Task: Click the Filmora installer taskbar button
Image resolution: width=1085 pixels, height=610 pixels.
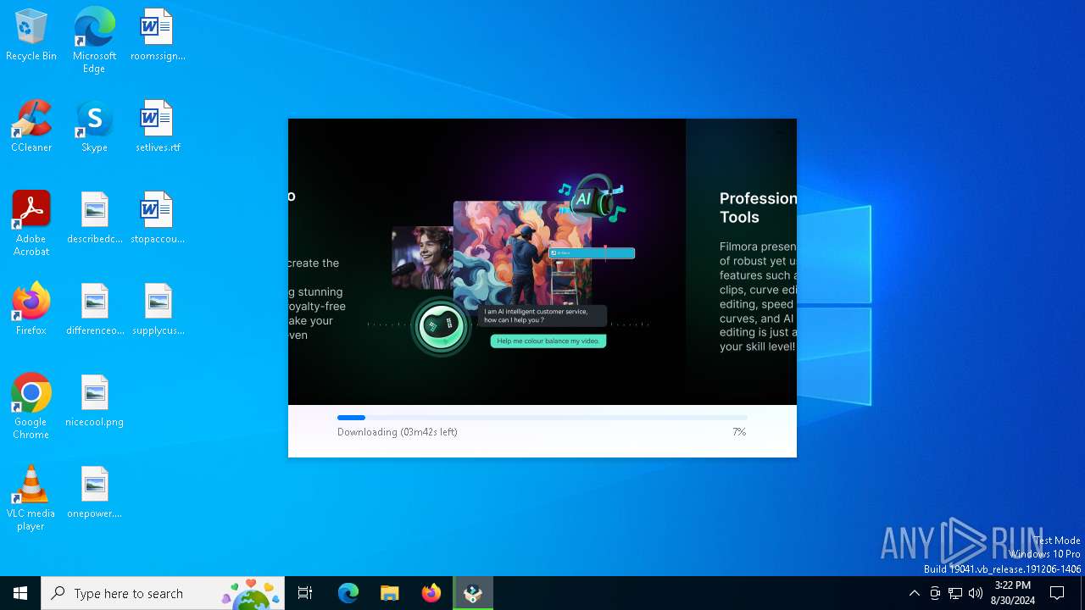Action: pyautogui.click(x=473, y=593)
